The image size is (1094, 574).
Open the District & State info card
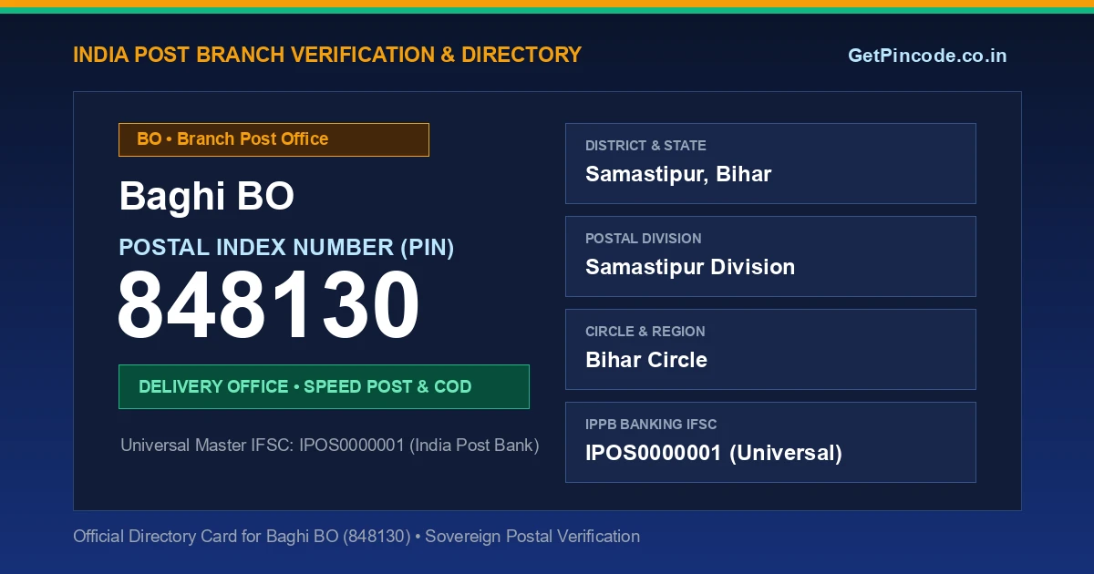point(770,163)
